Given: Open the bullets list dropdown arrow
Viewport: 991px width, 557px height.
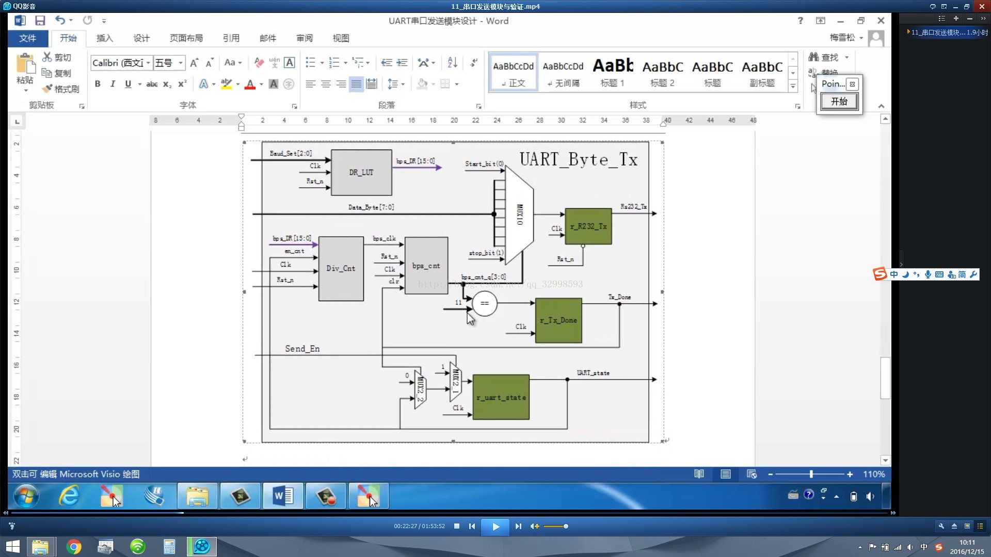Looking at the screenshot, I should point(322,63).
